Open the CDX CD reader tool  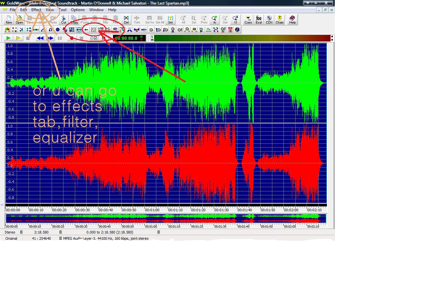tap(269, 20)
